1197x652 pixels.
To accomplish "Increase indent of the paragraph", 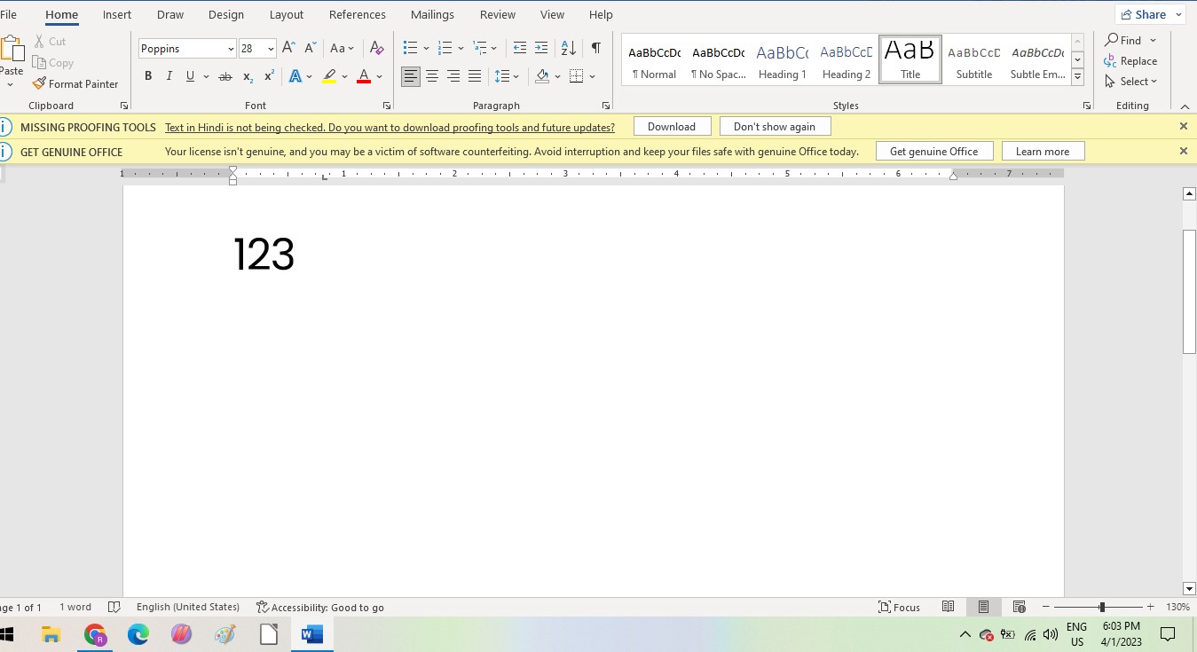I will (x=541, y=48).
